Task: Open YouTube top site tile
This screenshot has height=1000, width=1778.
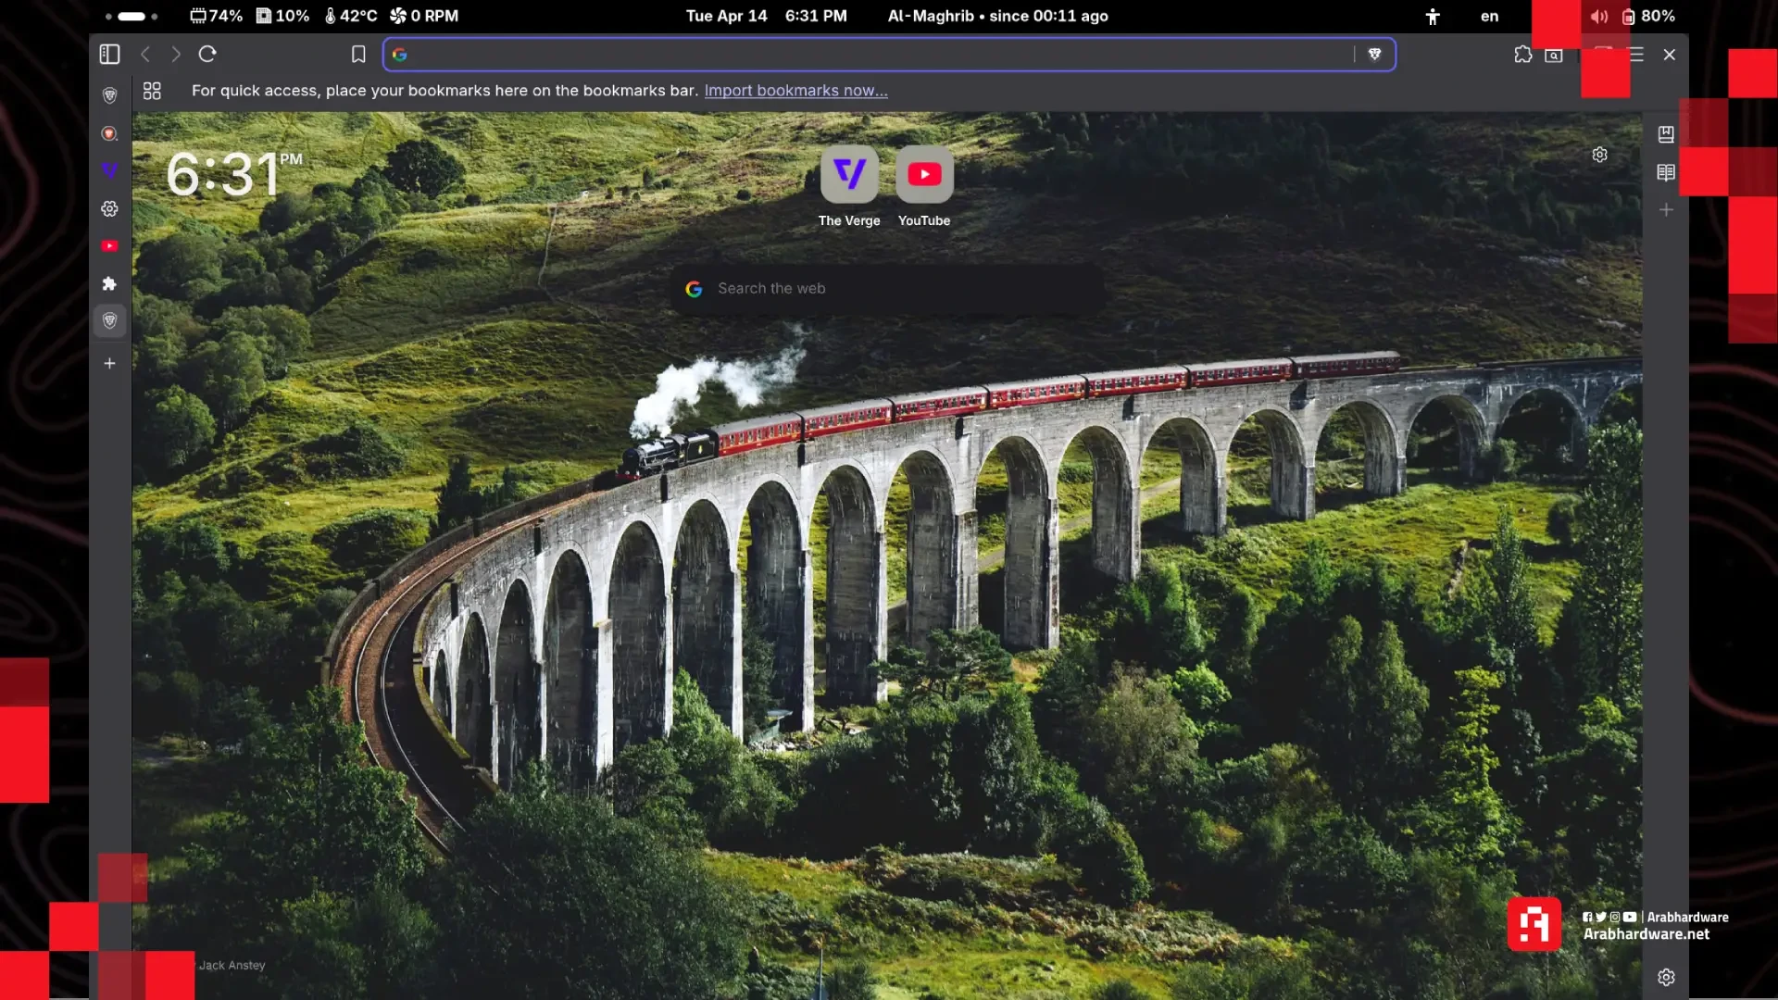Action: point(924,175)
